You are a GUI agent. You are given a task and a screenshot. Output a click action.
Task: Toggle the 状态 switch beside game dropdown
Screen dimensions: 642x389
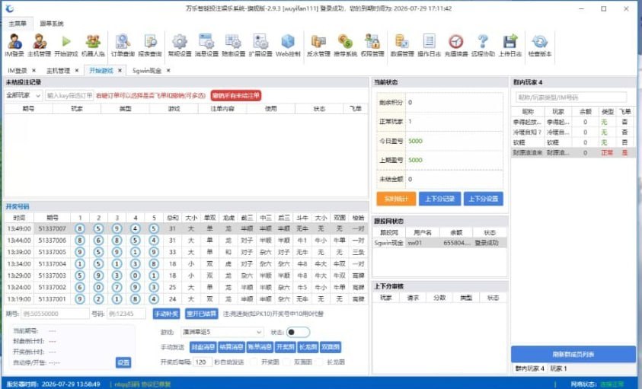(x=298, y=332)
